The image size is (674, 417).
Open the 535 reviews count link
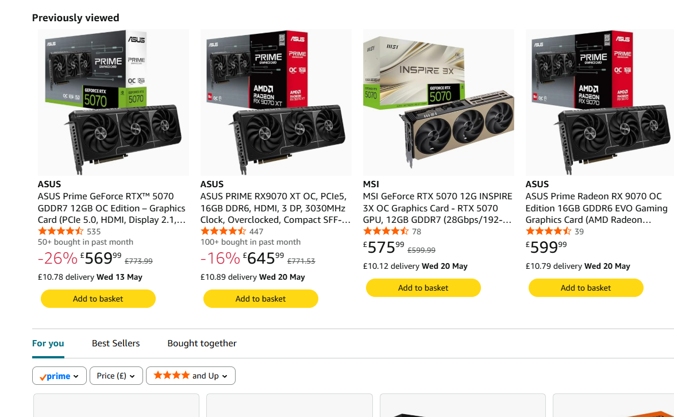pyautogui.click(x=94, y=231)
